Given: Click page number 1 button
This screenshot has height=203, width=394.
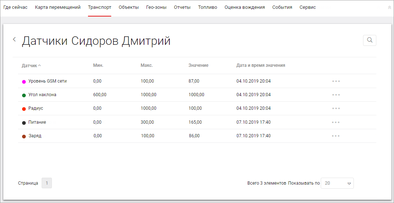Looking at the screenshot, I should 47,183.
